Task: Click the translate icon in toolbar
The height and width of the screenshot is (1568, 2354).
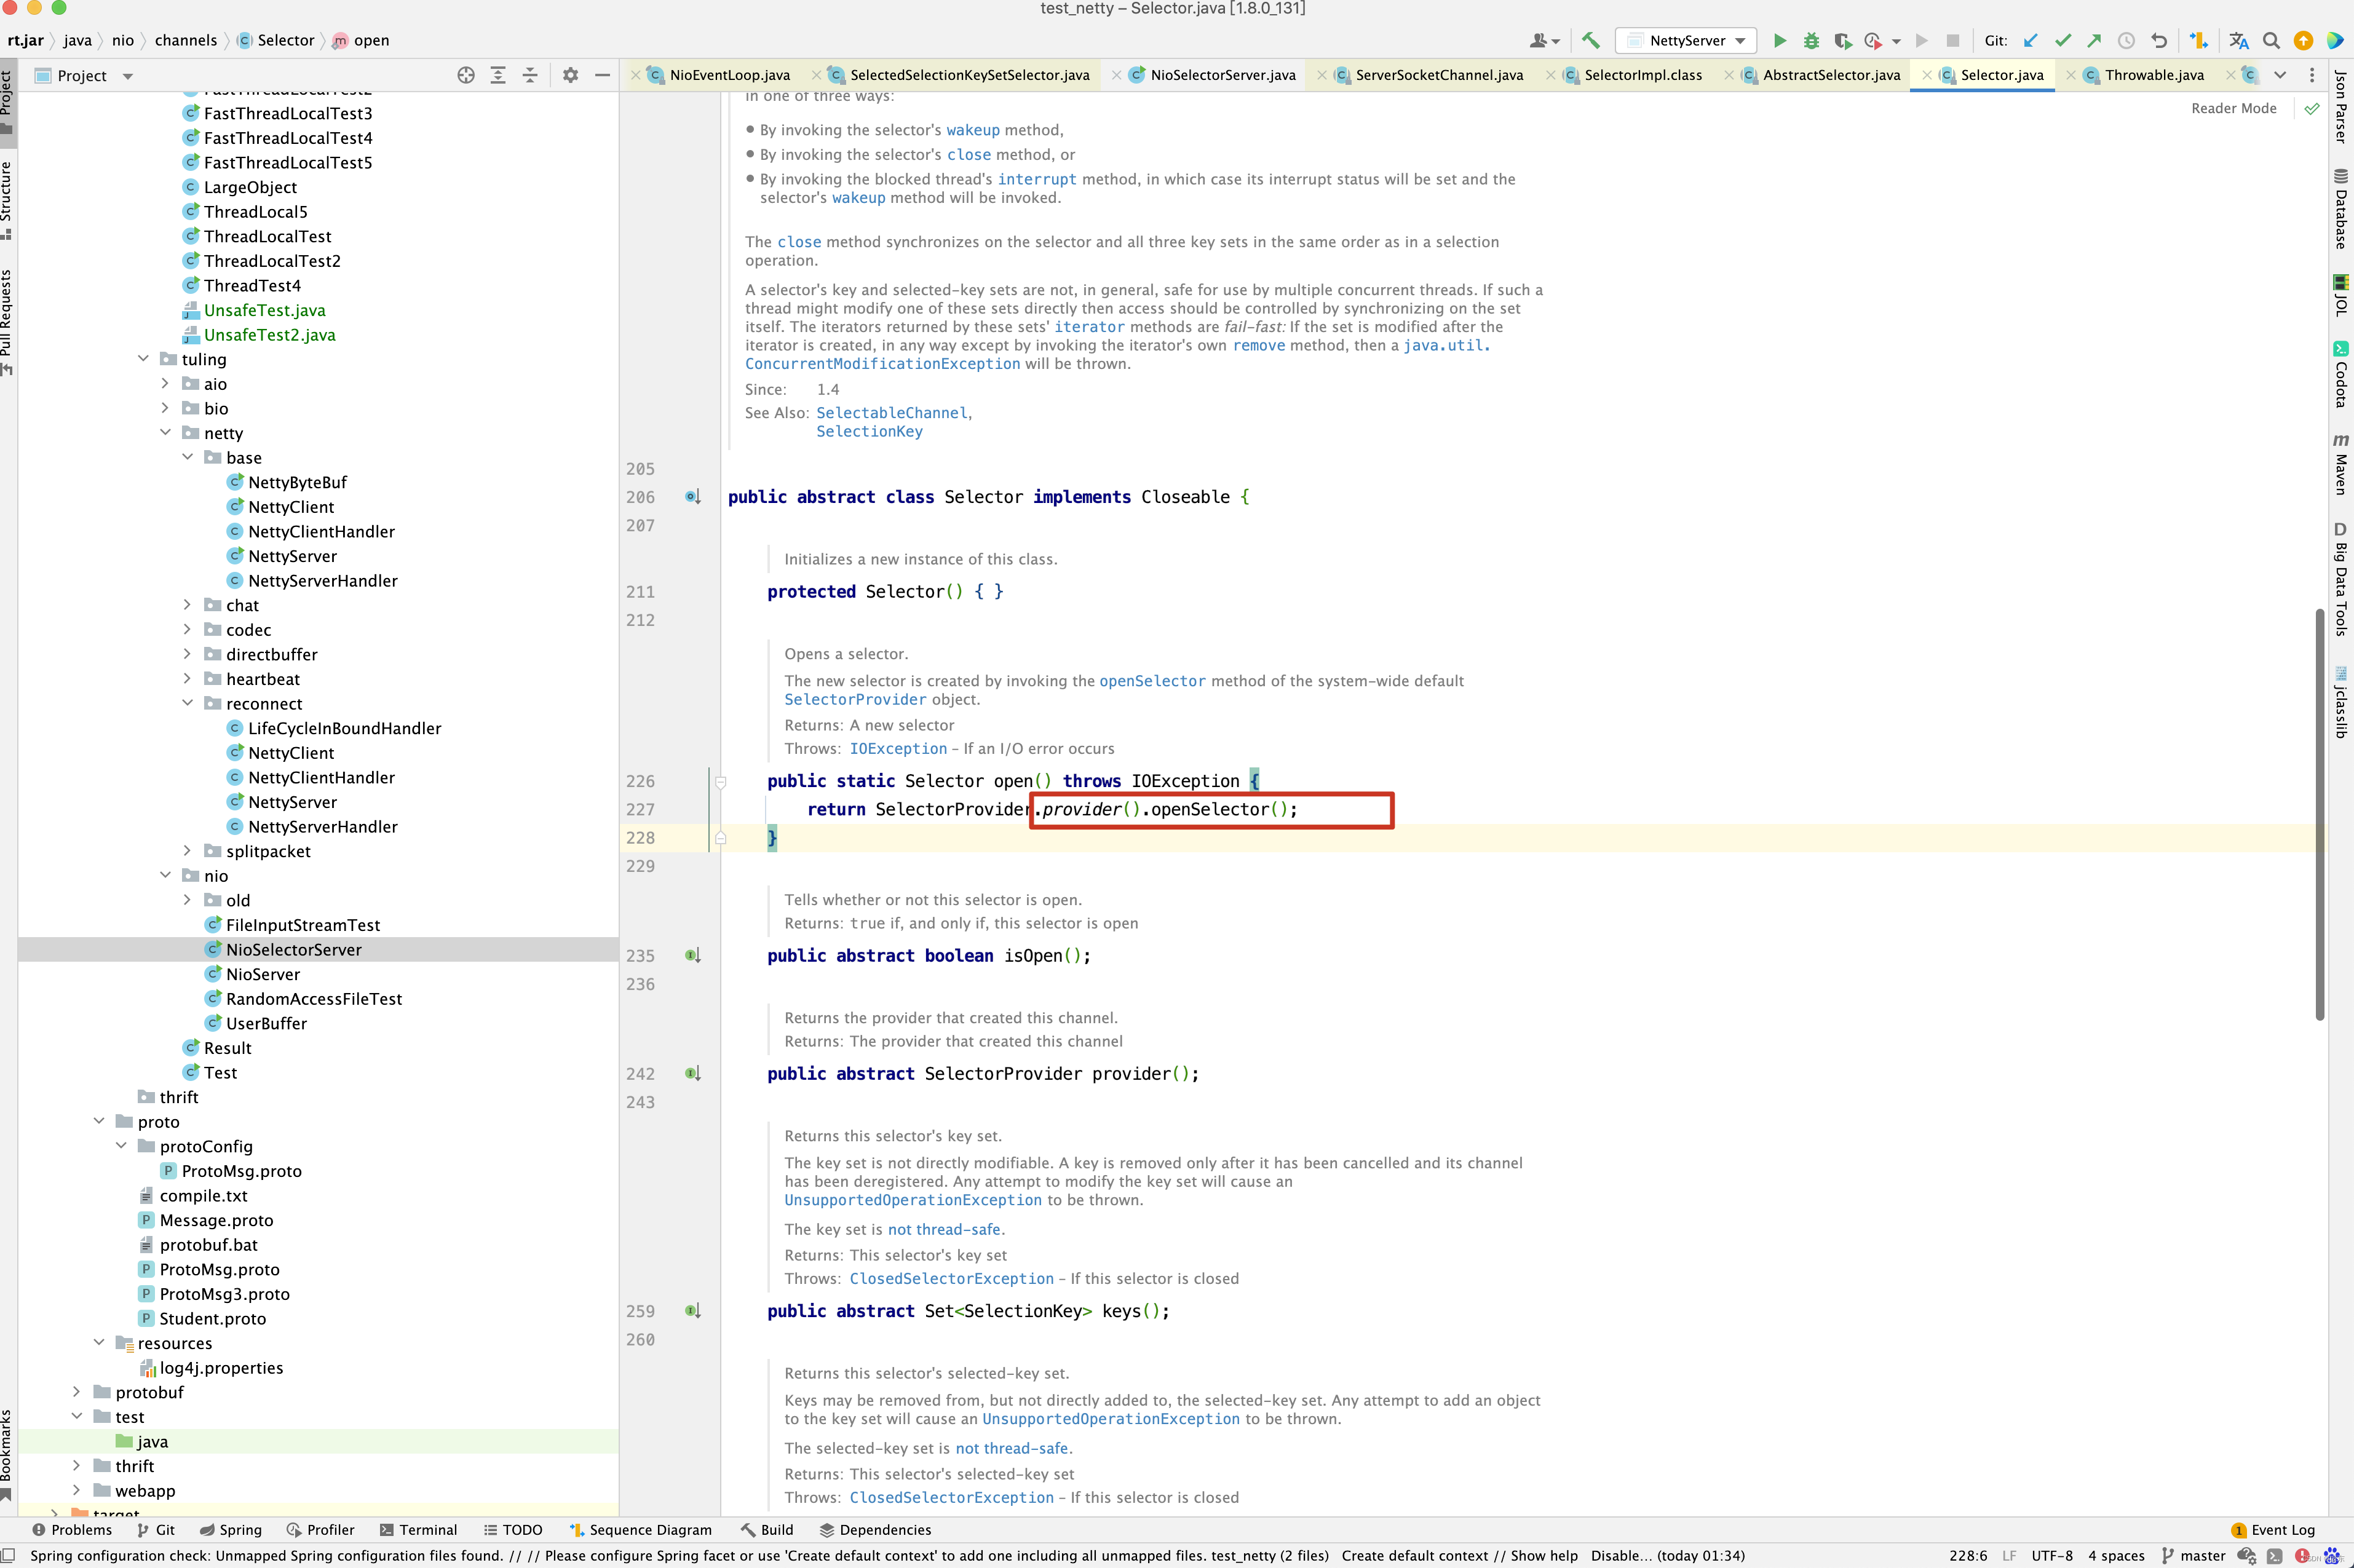Action: pos(2238,41)
